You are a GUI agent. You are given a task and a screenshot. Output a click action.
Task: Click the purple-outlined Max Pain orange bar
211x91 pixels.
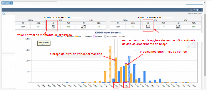tap(126, 73)
